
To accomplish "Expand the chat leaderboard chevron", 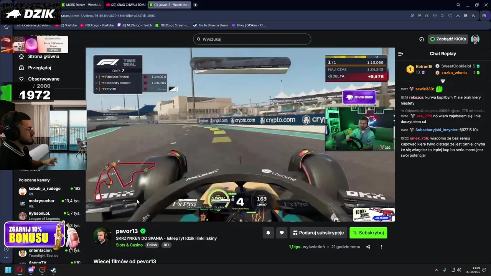I will pyautogui.click(x=443, y=81).
